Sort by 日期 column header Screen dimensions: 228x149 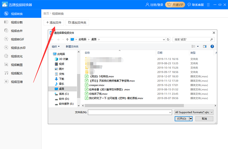(160, 53)
